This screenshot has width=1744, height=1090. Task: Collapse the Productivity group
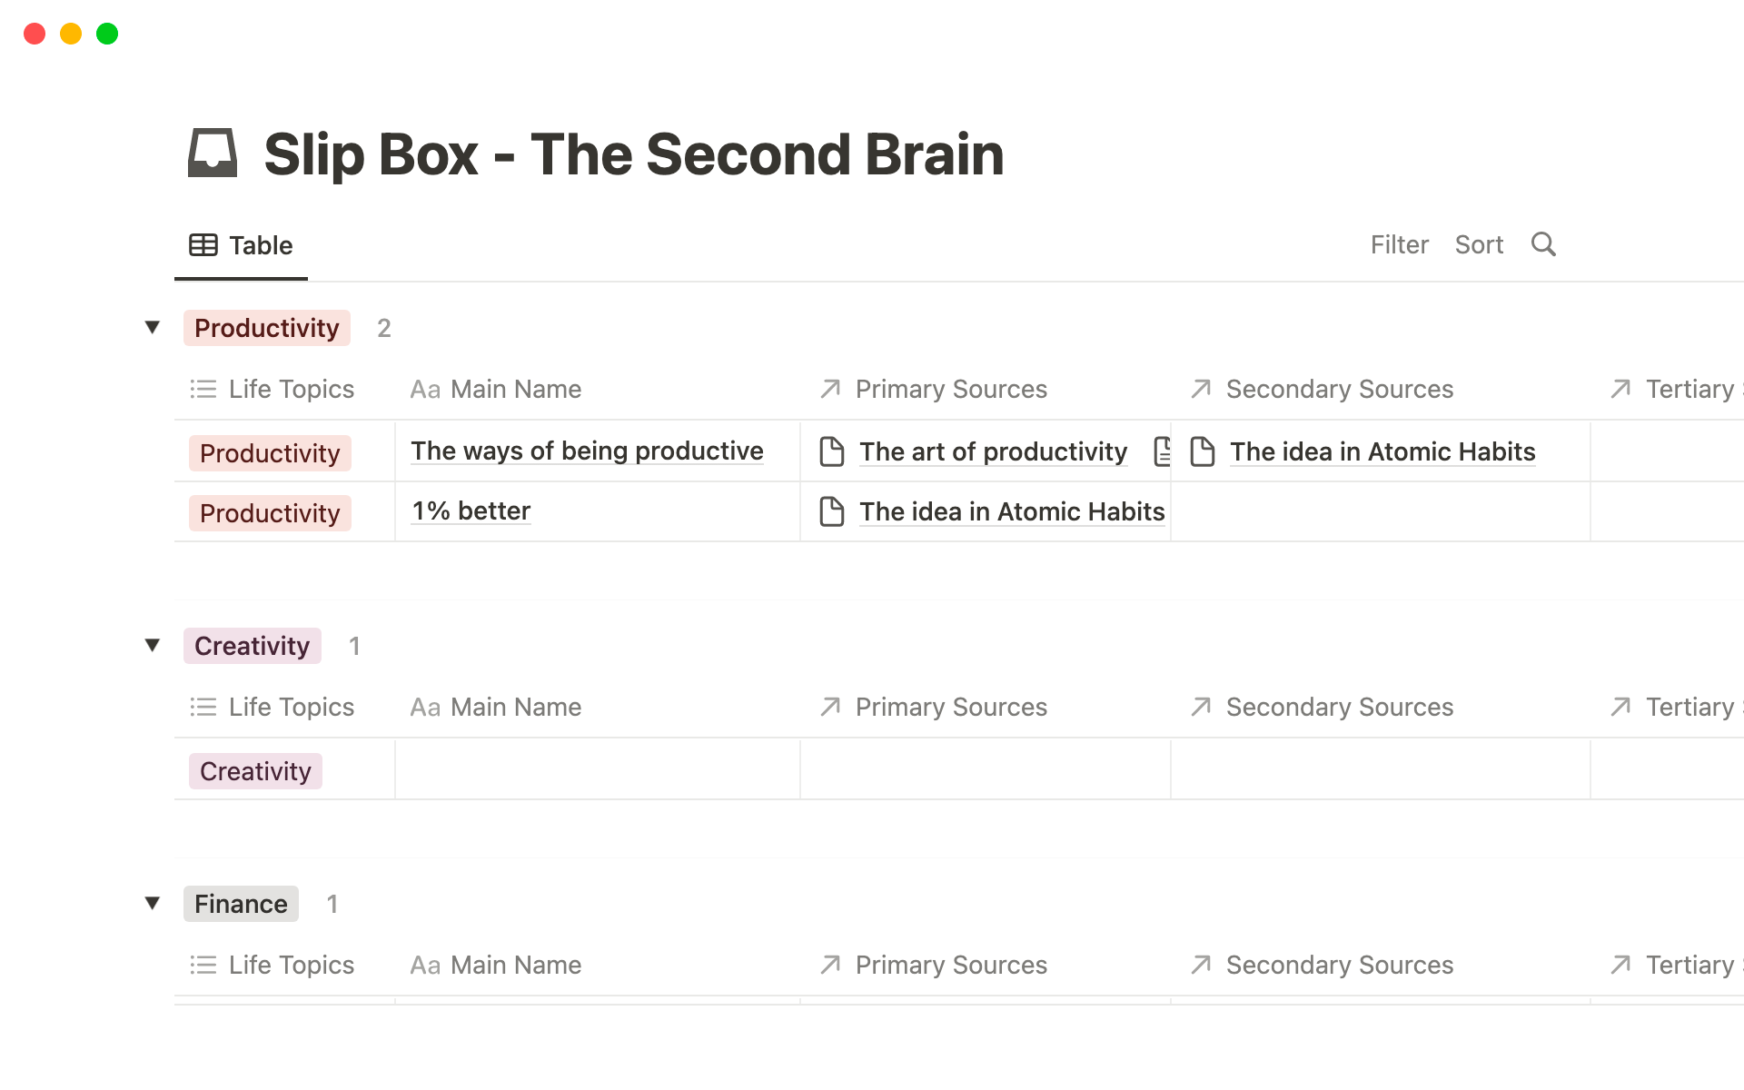153,327
